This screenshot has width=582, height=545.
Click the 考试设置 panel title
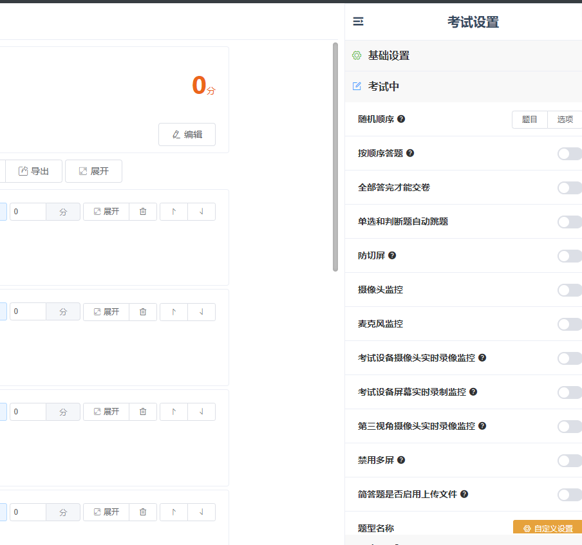tap(473, 22)
